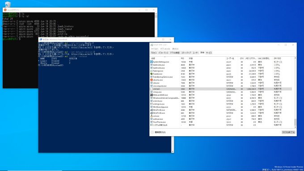Click Task Manager scrollbar down arrow
This screenshot has height=171, width=304.
point(295,127)
